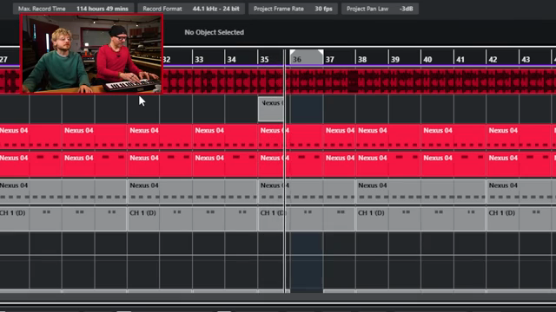Click bar 43 on the ruler

click(526, 60)
